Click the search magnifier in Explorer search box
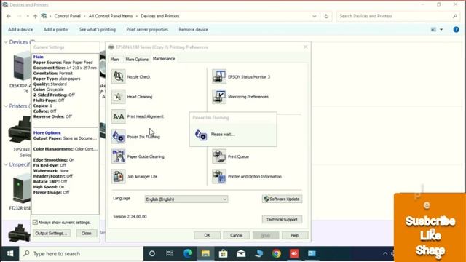 pos(455,16)
